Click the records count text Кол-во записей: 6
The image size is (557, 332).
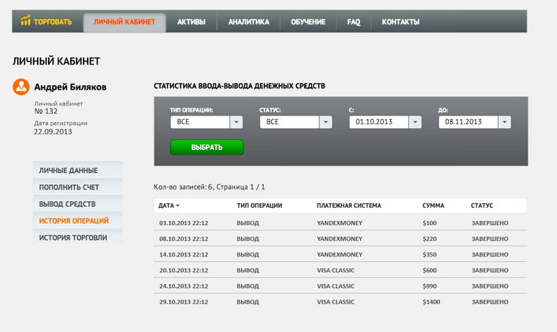click(x=183, y=187)
